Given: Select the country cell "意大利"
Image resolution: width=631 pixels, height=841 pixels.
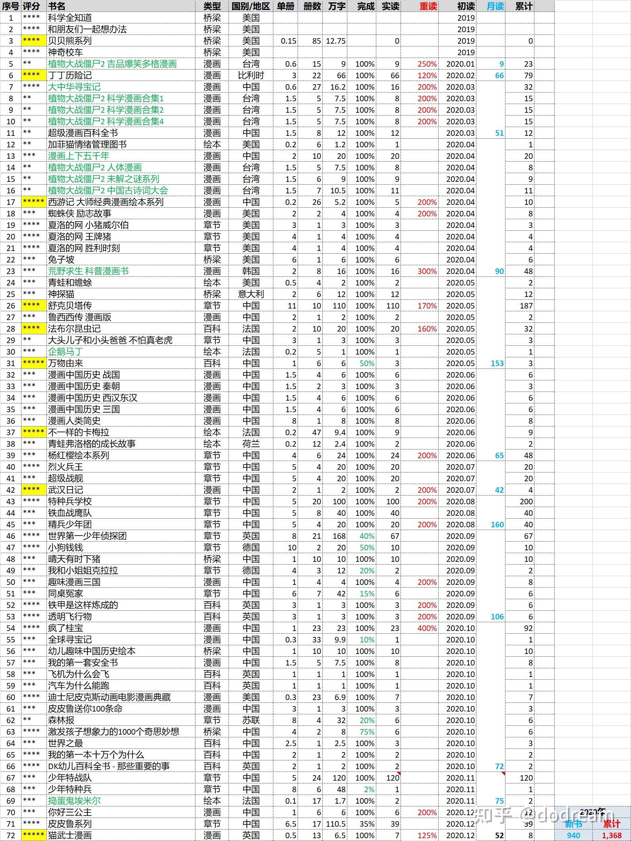Looking at the screenshot, I should tap(251, 294).
